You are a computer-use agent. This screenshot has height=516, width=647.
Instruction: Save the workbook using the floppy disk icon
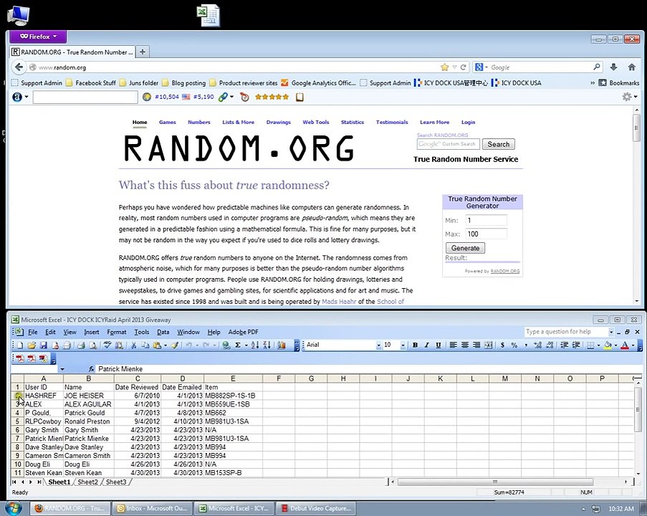pos(43,345)
